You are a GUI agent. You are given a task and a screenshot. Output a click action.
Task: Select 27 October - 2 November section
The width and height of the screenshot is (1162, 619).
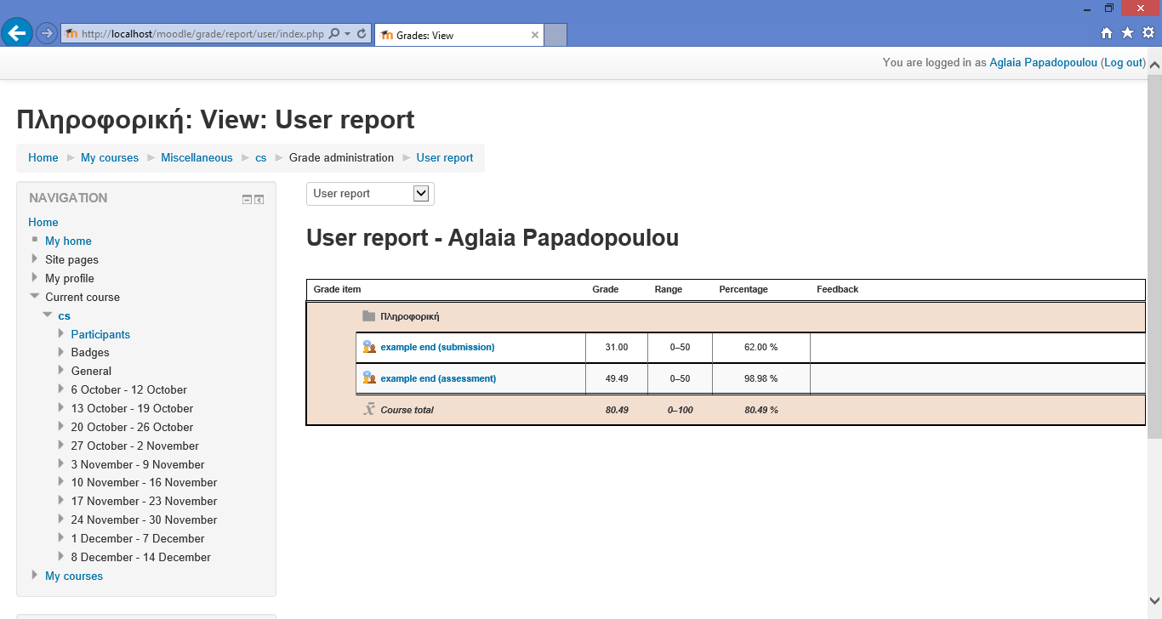pyautogui.click(x=135, y=446)
